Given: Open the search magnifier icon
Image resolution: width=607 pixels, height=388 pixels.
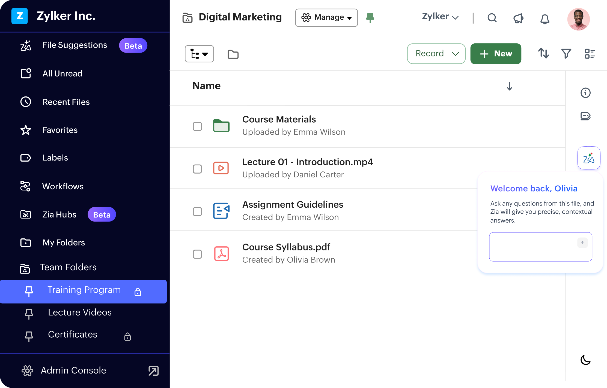Looking at the screenshot, I should click(x=492, y=18).
